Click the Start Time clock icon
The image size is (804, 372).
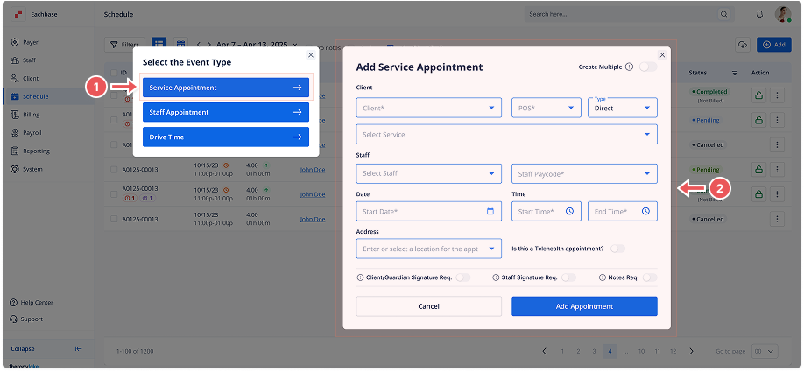tap(569, 211)
